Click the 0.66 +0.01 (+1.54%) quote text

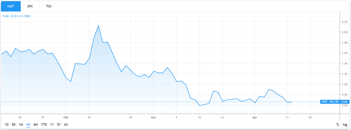(x=17, y=16)
